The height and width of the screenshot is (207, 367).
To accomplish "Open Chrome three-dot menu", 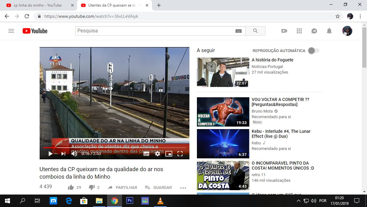I will (360, 16).
